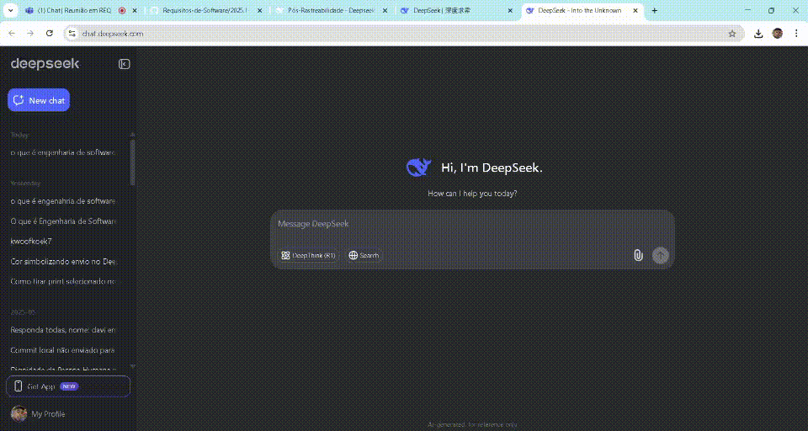Open chat "Responda todas, nome: davi"
Viewport: 808px width, 431px height.
(63, 329)
